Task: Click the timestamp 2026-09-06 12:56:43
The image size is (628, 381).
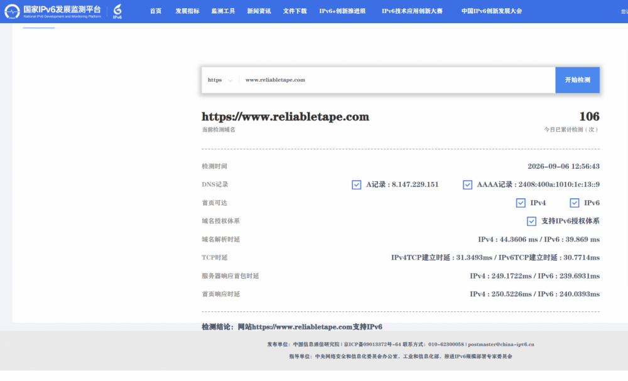Action: pyautogui.click(x=563, y=166)
